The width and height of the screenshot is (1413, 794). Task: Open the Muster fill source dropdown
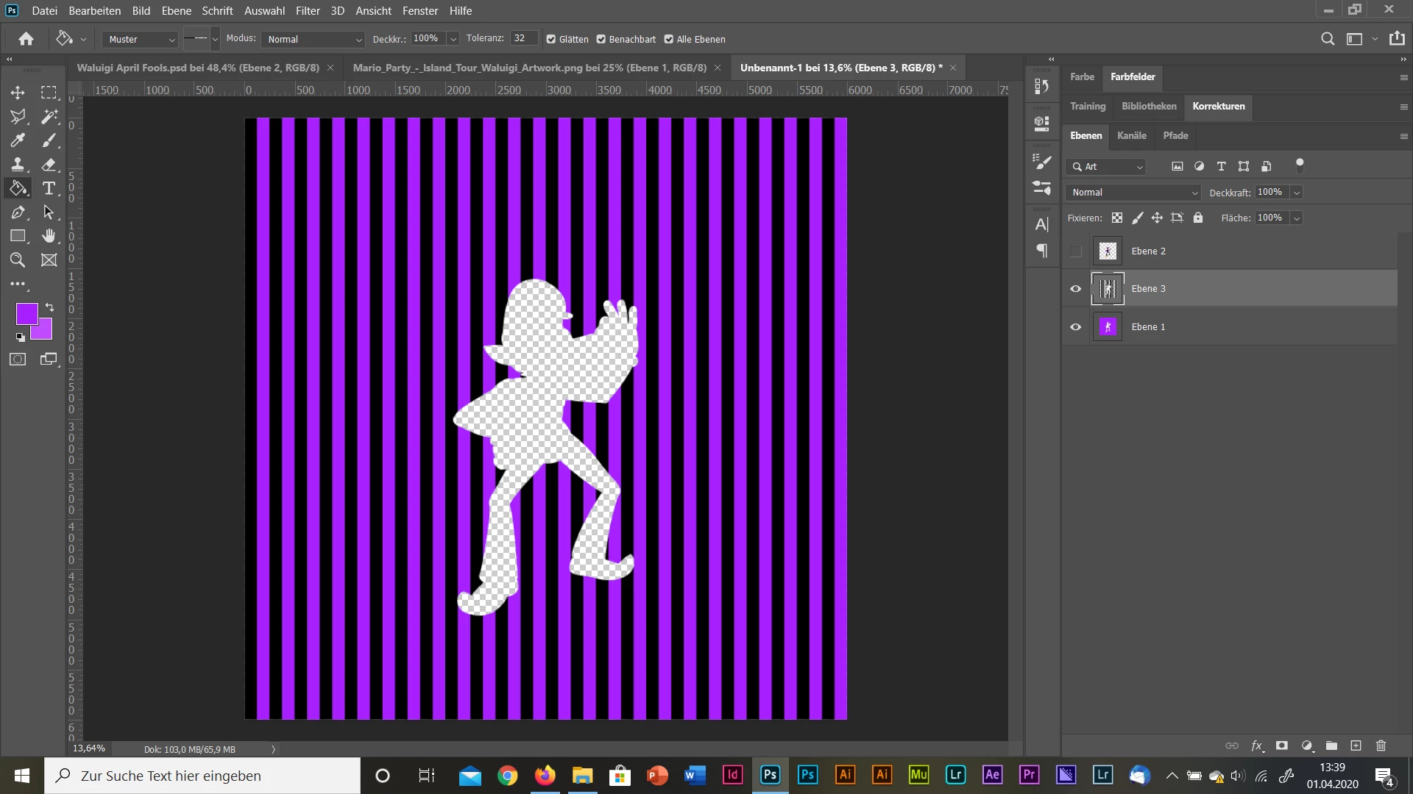tap(141, 40)
